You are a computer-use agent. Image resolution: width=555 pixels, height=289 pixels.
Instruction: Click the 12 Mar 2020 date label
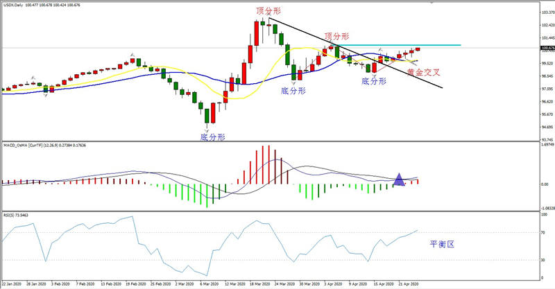click(x=235, y=284)
